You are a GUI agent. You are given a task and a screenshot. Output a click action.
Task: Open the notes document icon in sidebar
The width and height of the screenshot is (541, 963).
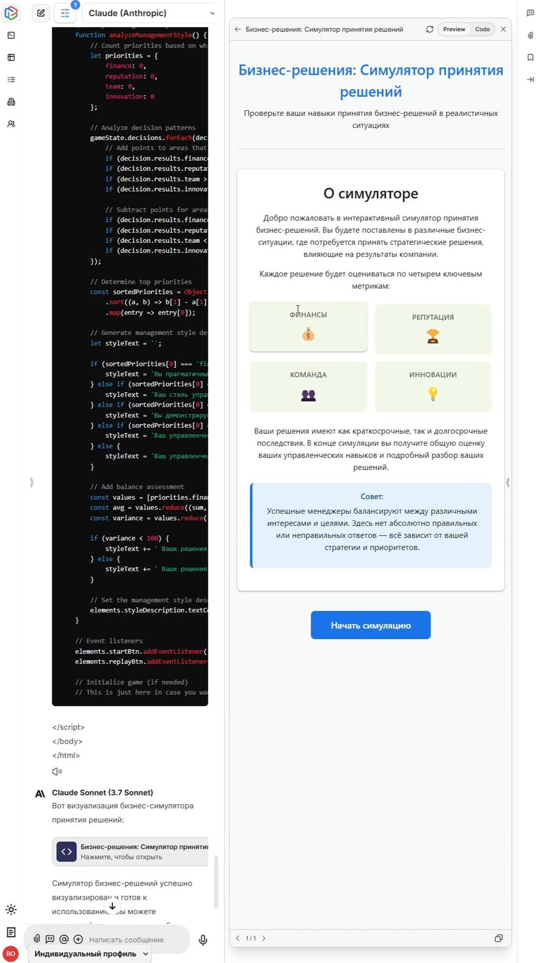pyautogui.click(x=11, y=932)
